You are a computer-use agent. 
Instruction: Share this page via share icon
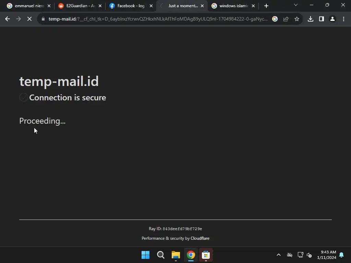click(286, 19)
